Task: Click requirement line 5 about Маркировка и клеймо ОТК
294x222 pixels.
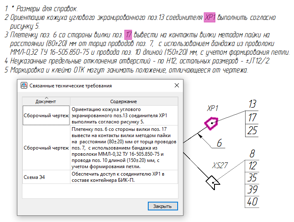Action: tap(126, 70)
